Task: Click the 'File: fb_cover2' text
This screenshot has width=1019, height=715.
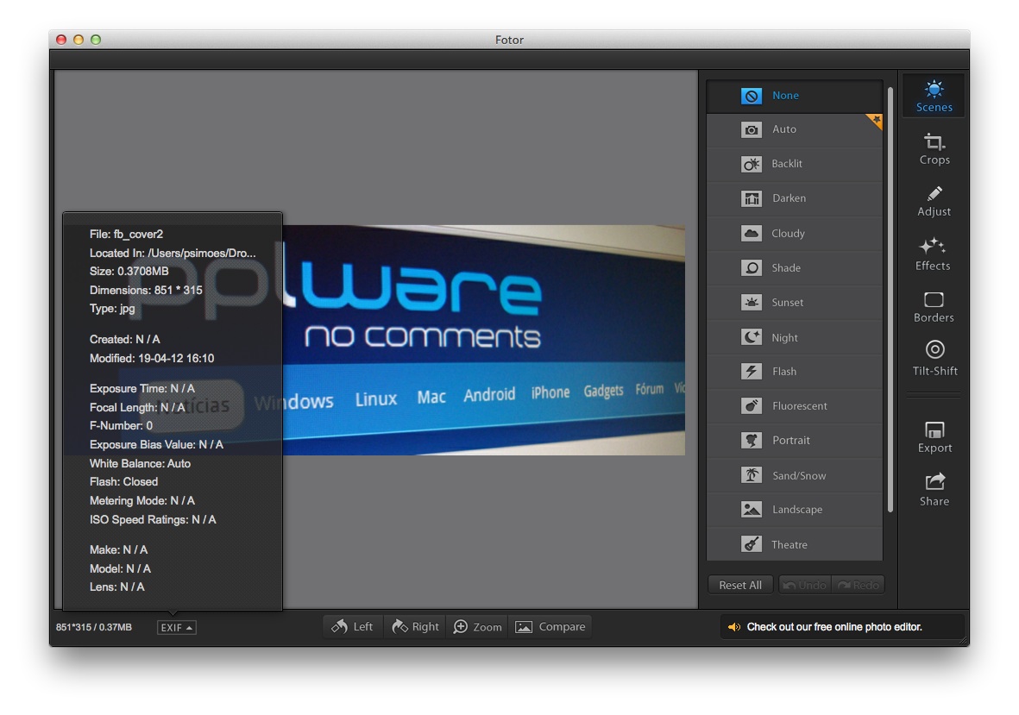Action: click(126, 235)
